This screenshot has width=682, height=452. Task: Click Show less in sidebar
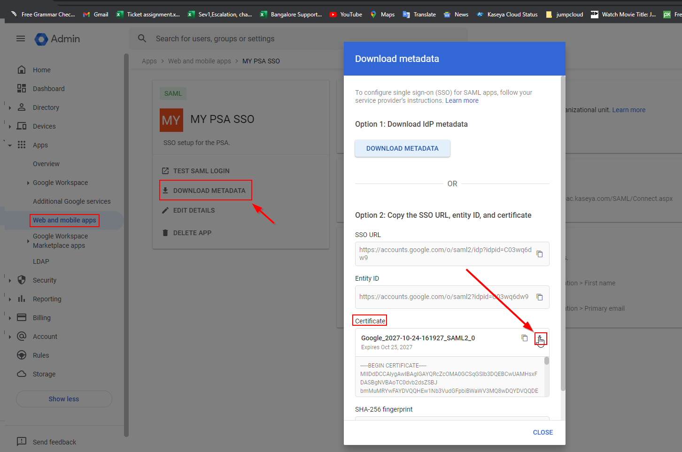click(64, 399)
